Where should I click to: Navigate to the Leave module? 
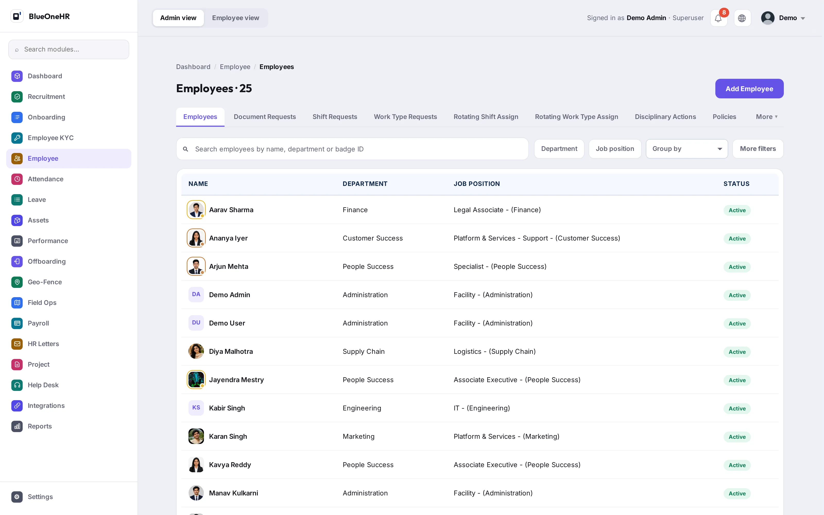point(69,200)
